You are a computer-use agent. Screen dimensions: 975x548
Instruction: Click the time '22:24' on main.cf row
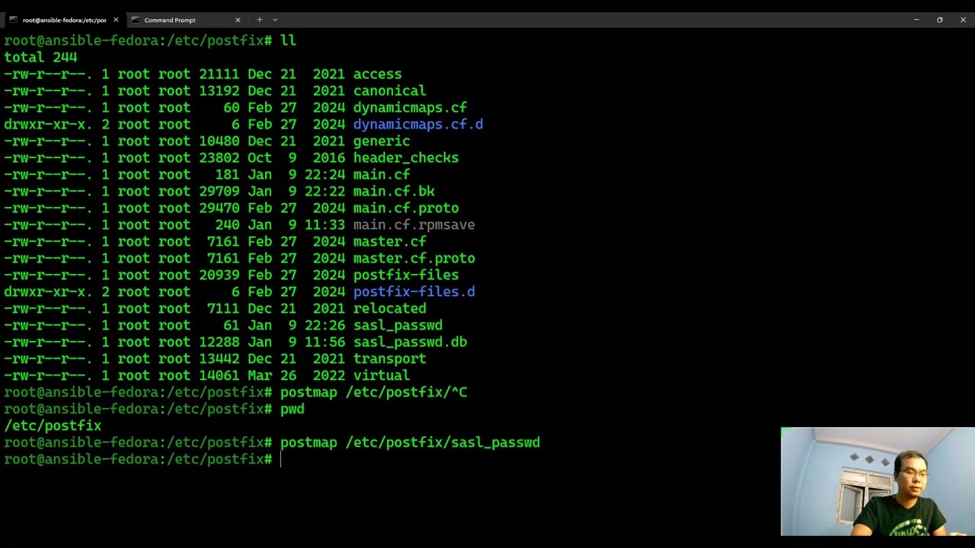pos(324,174)
